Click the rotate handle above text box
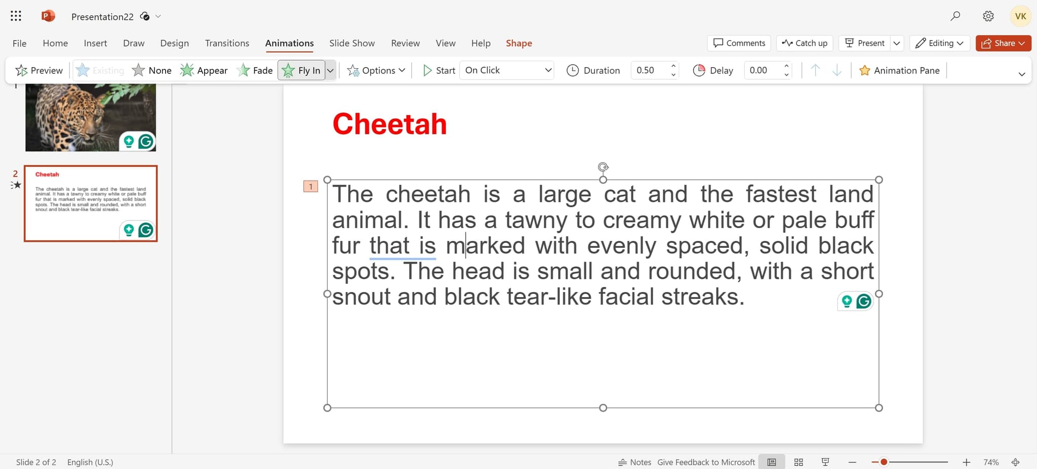This screenshot has height=469, width=1037. tap(603, 167)
